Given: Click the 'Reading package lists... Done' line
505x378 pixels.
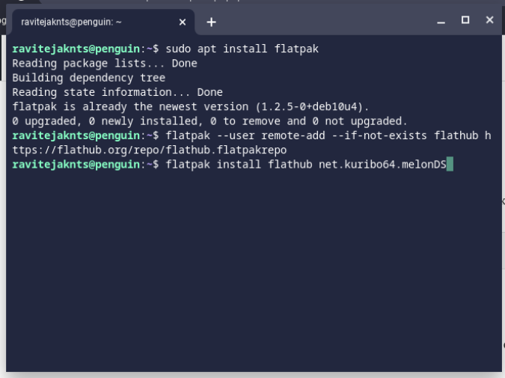Looking at the screenshot, I should pyautogui.click(x=105, y=63).
